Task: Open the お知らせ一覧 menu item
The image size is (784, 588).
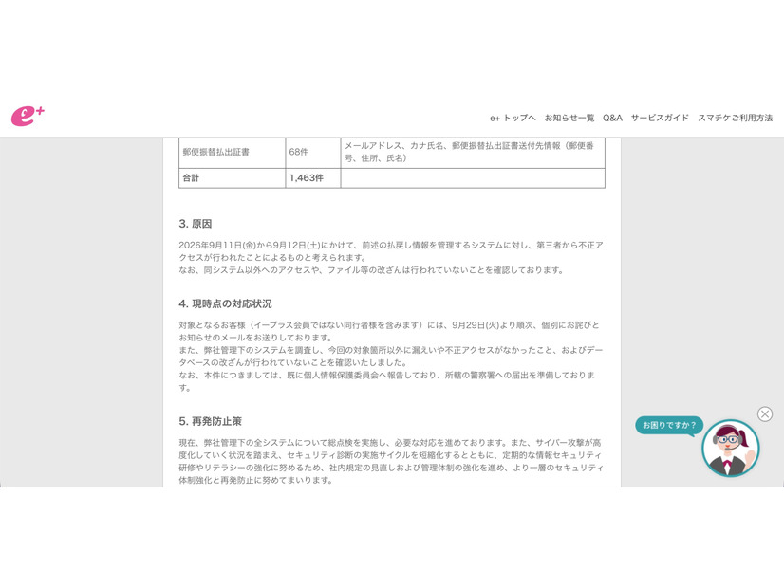Action: [569, 118]
